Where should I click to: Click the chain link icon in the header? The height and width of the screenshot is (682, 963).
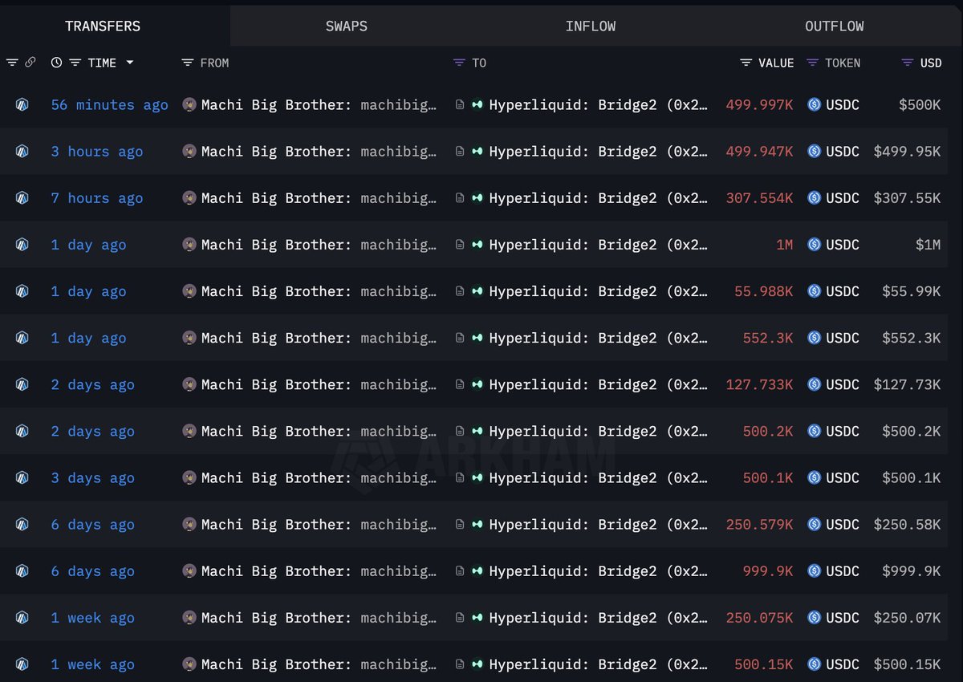point(30,63)
